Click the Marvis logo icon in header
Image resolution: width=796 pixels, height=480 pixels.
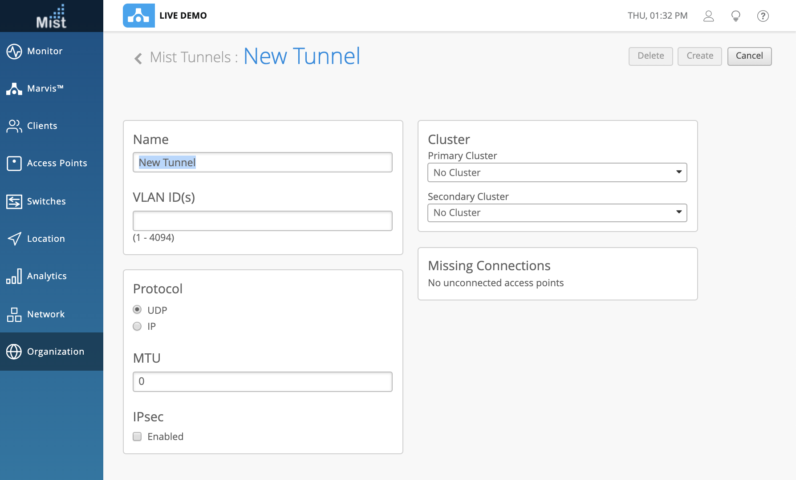[139, 16]
